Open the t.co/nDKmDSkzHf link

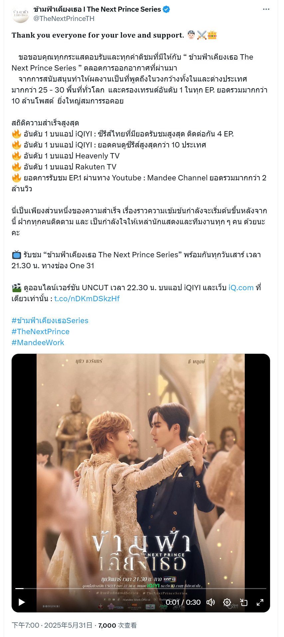(87, 299)
